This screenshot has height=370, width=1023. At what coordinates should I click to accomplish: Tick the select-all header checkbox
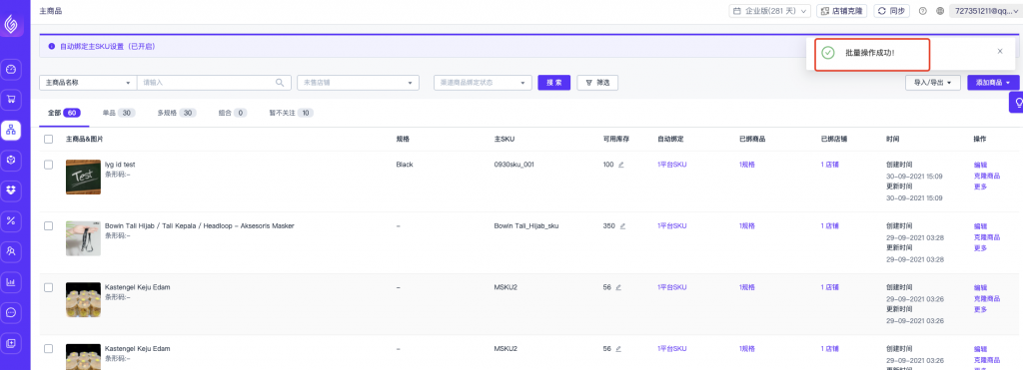click(48, 139)
